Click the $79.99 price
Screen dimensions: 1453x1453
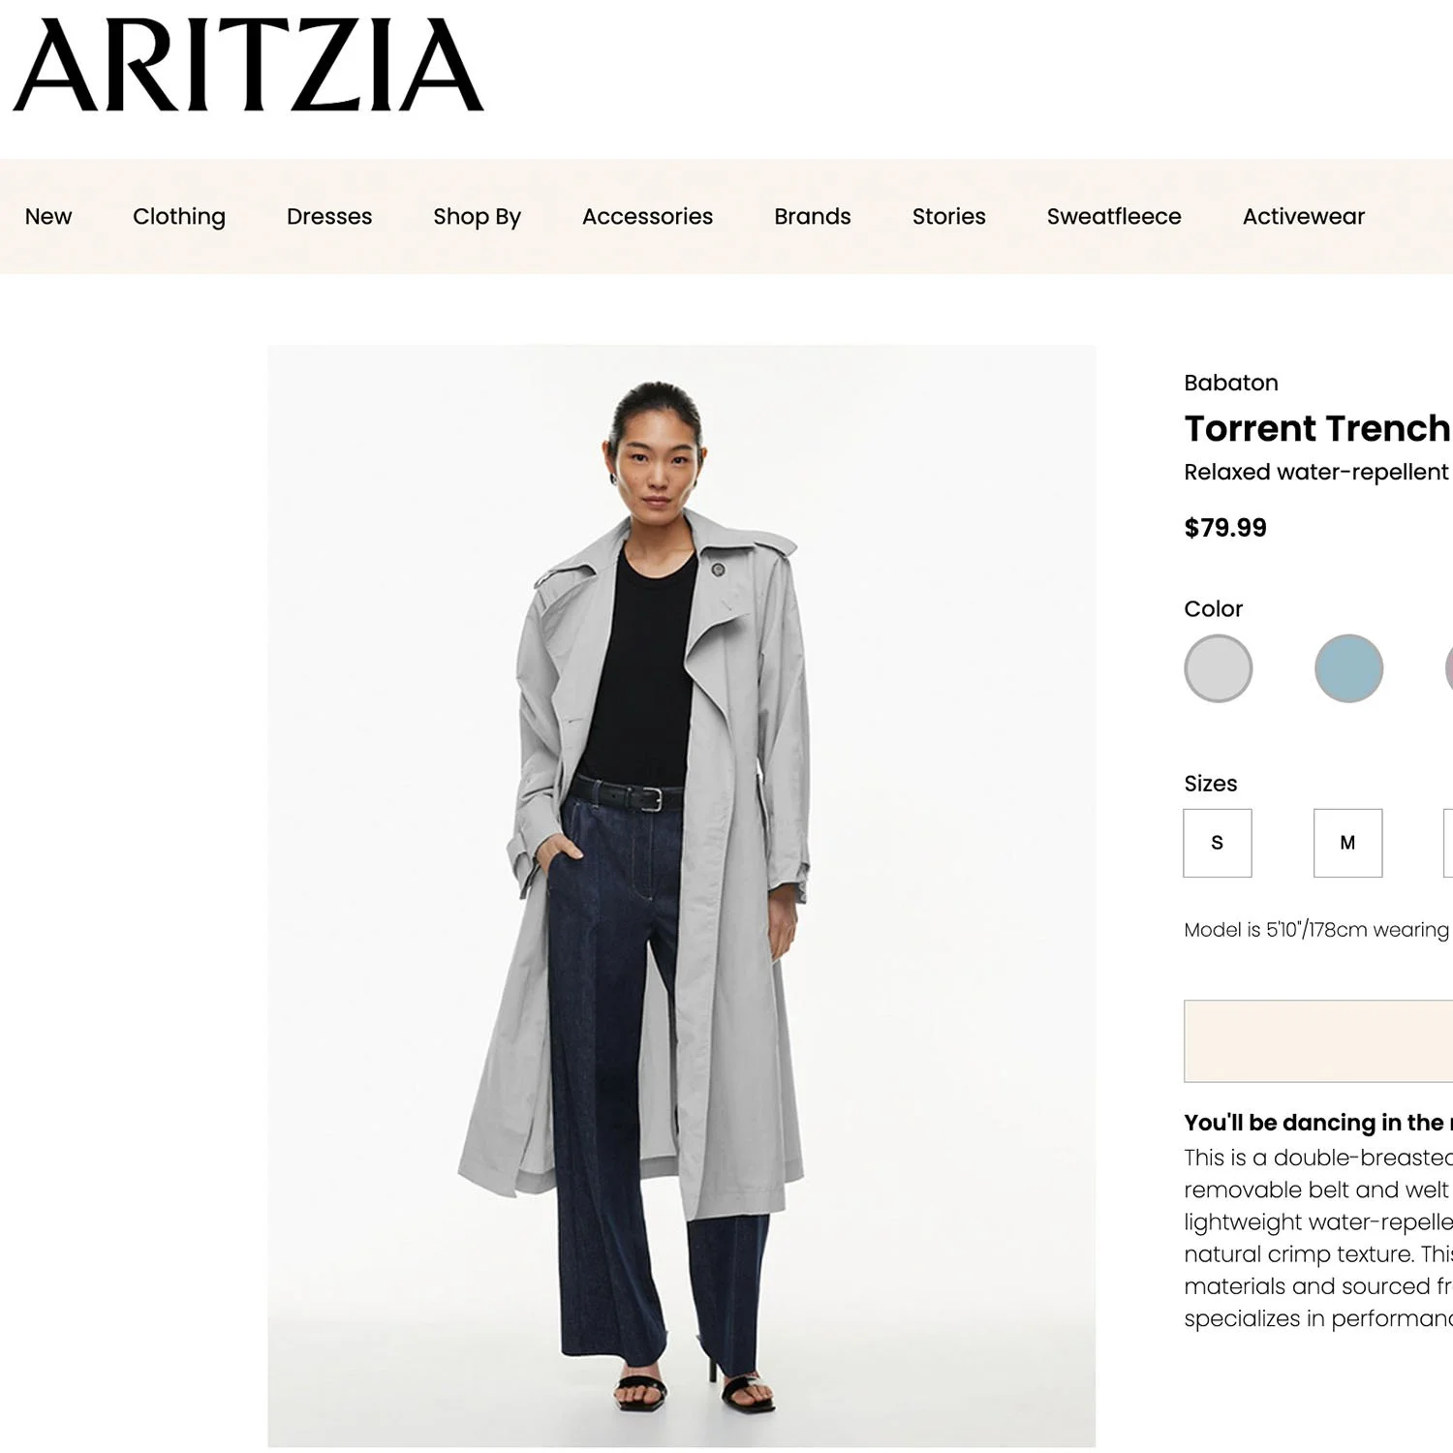[x=1225, y=528]
